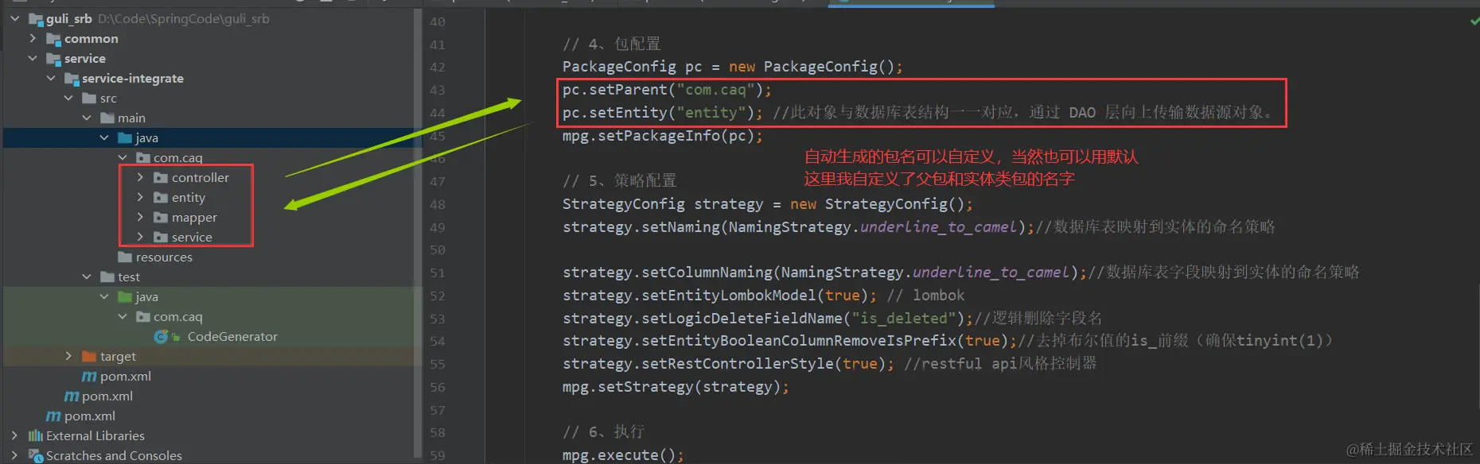Select the main folder icon

point(108,118)
